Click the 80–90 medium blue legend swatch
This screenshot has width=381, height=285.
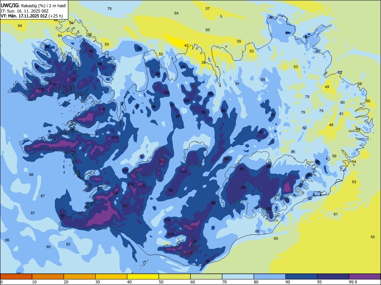tap(270, 277)
